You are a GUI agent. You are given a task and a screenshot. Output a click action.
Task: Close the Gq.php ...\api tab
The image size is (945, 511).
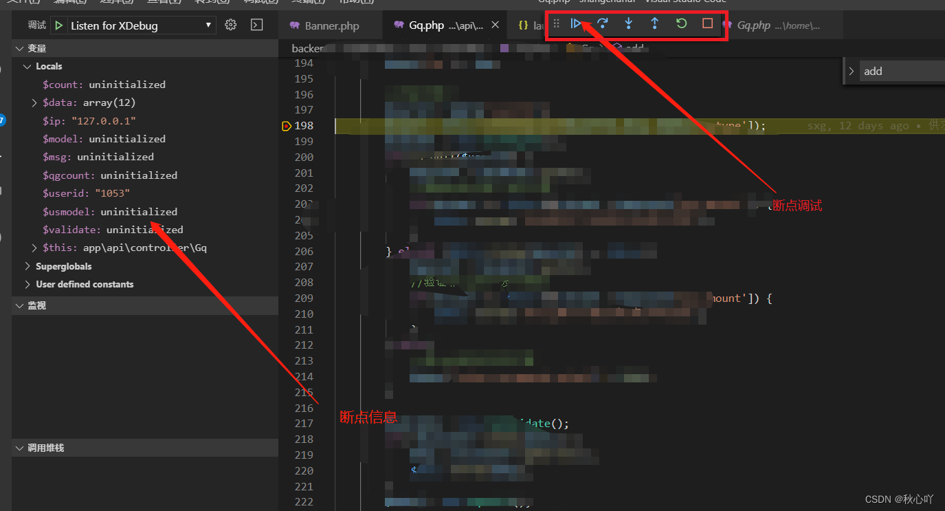[x=496, y=25]
